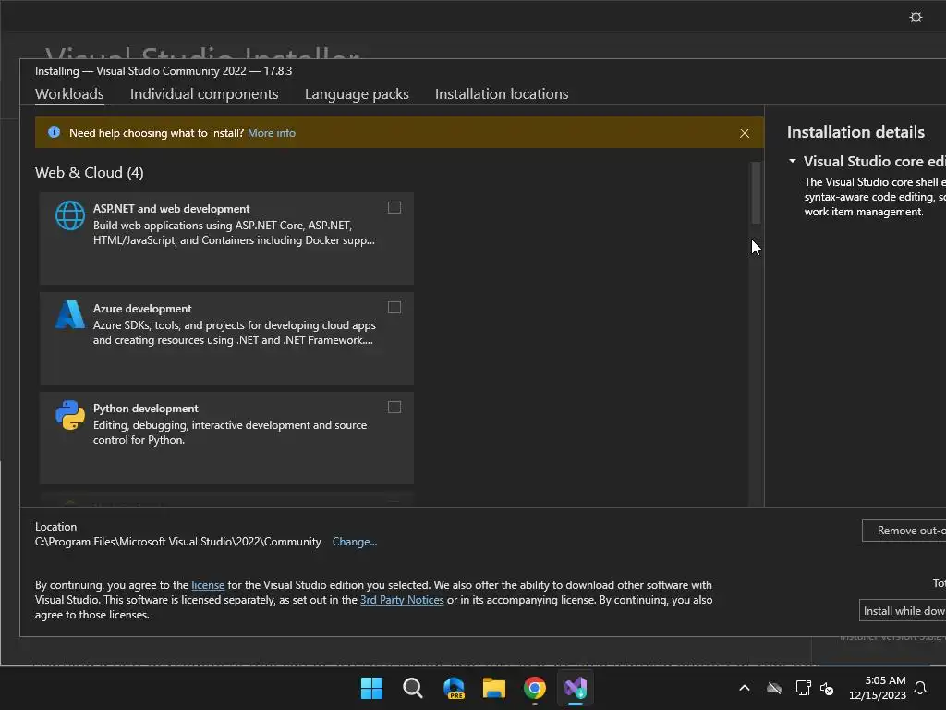Open taskbar Search

click(413, 688)
